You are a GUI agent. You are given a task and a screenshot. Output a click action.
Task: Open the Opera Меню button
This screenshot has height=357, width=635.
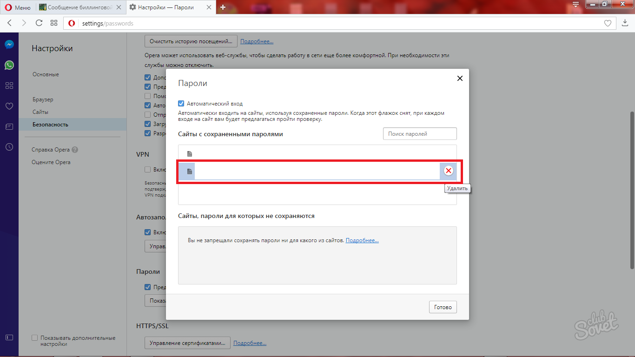click(x=18, y=7)
